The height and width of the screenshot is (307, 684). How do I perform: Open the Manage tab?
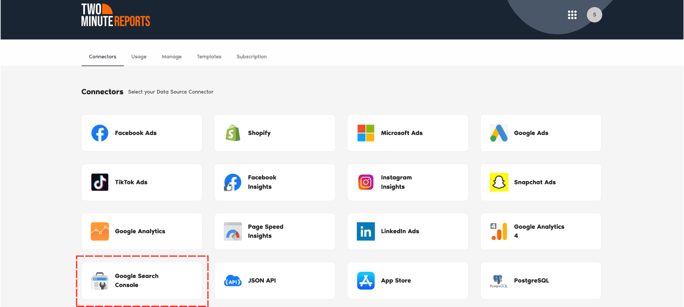pyautogui.click(x=172, y=56)
